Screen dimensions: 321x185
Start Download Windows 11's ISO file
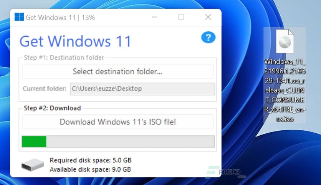pos(118,122)
